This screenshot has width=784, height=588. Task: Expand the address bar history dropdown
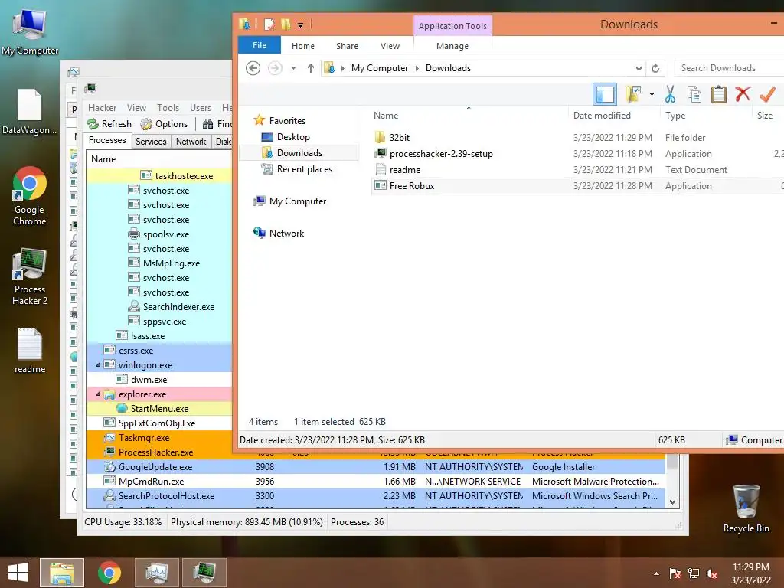tap(639, 68)
